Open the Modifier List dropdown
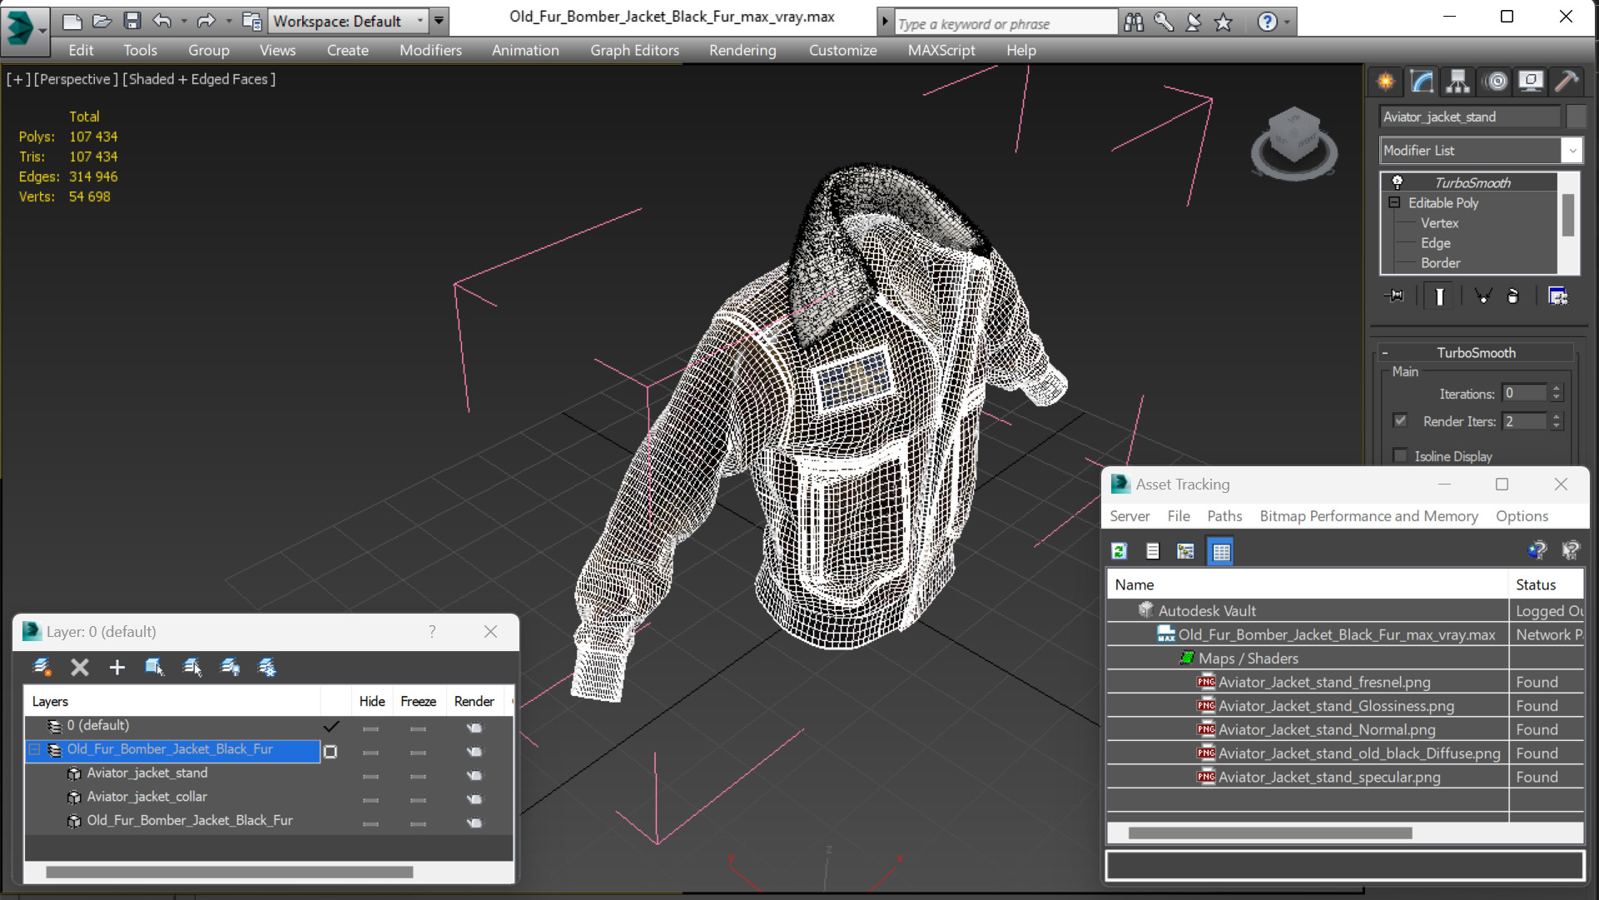This screenshot has width=1599, height=900. click(1572, 151)
